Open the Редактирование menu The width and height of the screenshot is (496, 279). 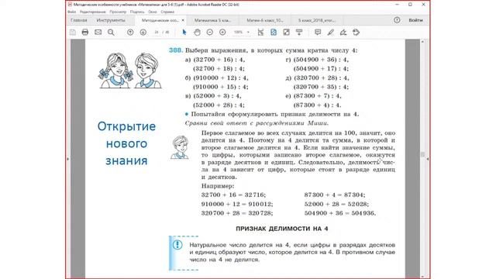93,12
